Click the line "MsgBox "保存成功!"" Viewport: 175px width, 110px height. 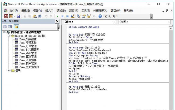coord(80,79)
